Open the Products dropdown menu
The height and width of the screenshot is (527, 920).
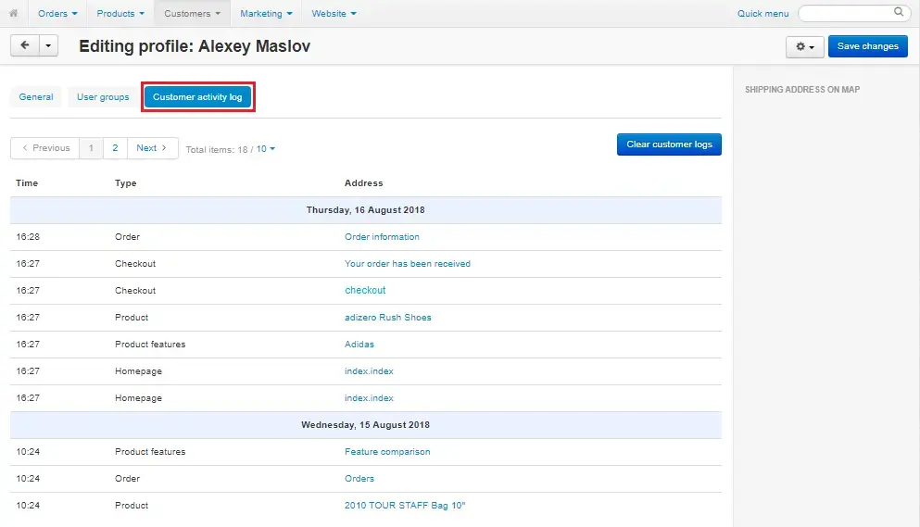[120, 14]
